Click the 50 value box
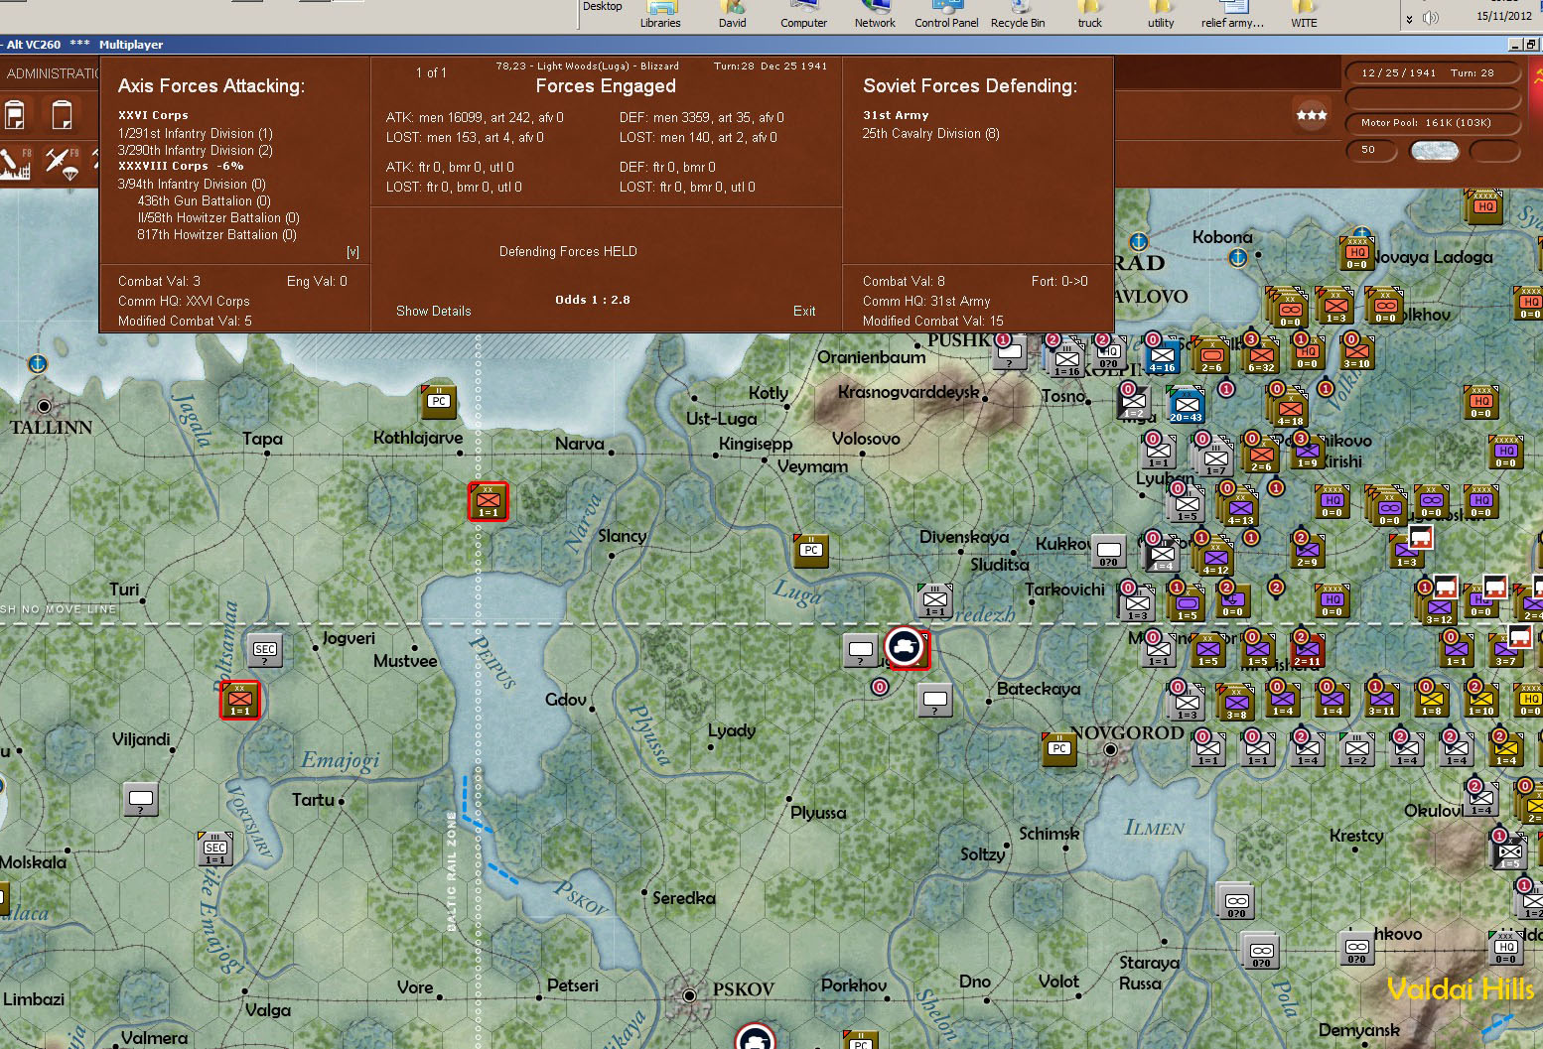Viewport: 1543px width, 1049px height. click(1371, 151)
